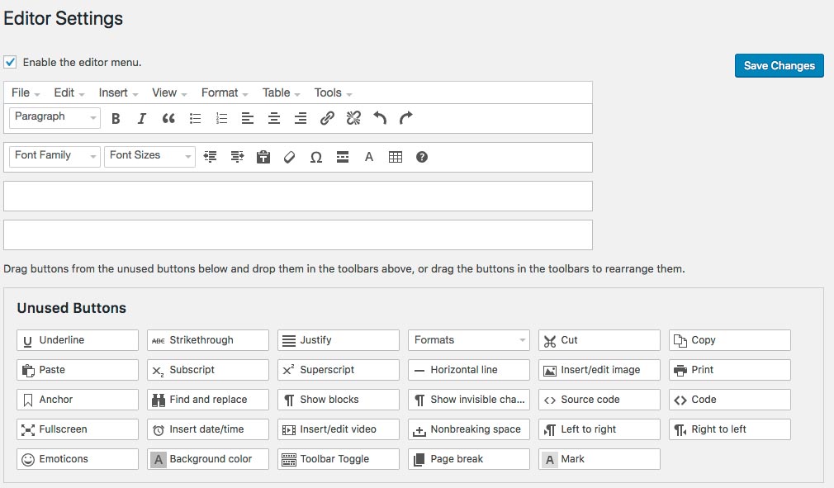Viewport: 834px width, 488px height.
Task: Click the text color A icon
Action: (x=369, y=157)
